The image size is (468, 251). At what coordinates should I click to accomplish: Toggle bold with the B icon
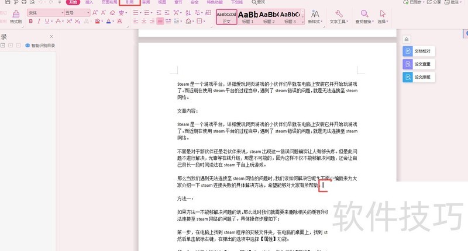click(x=31, y=21)
